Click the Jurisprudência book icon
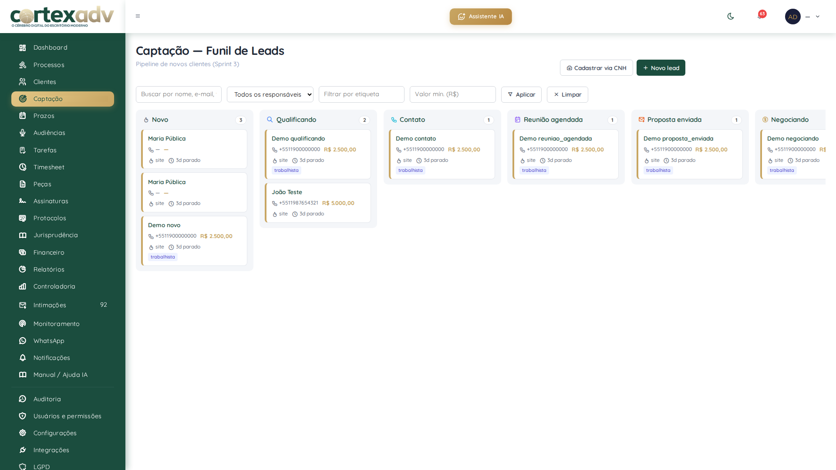The height and width of the screenshot is (470, 836). tap(23, 235)
